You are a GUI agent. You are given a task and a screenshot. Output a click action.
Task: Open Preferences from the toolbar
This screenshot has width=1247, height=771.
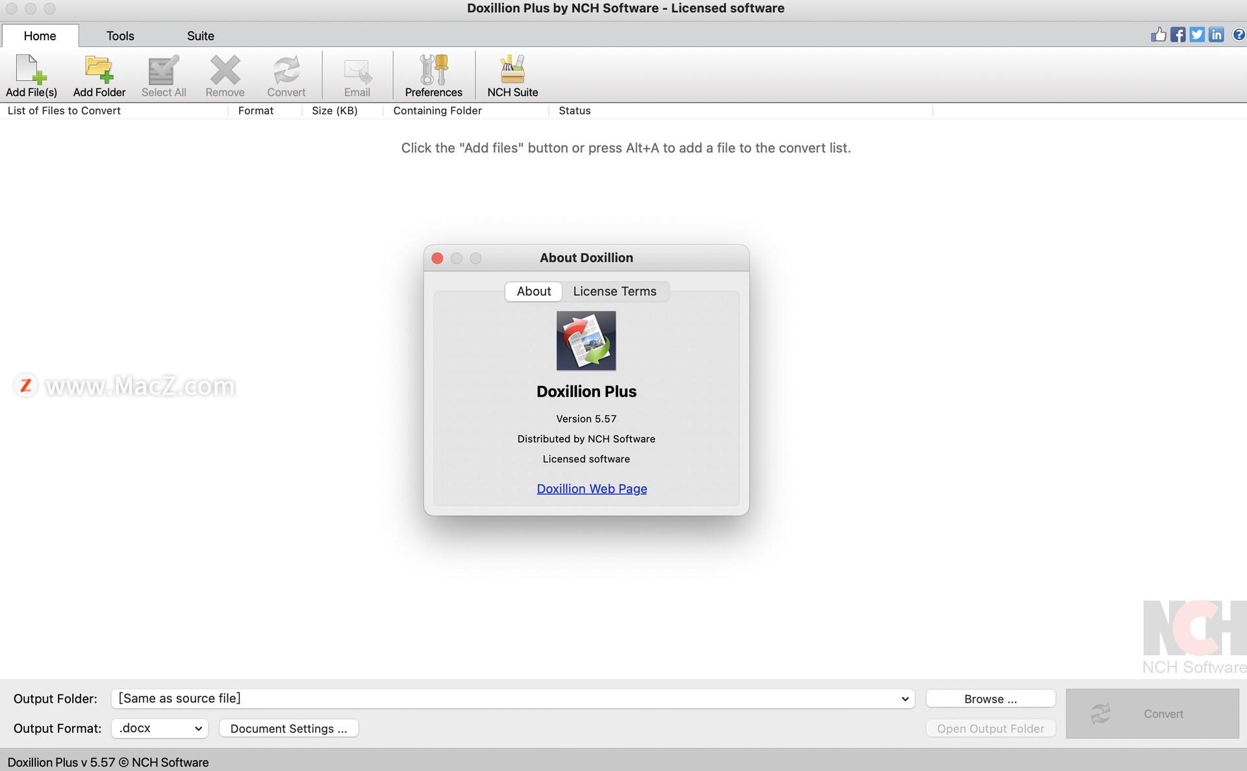(x=433, y=76)
